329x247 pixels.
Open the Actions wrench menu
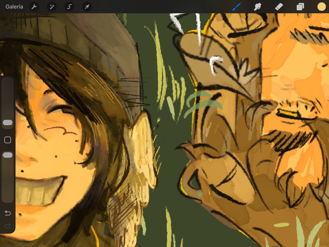[x=34, y=7]
